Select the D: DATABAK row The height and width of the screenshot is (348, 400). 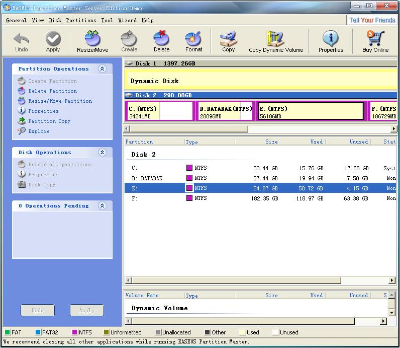[x=260, y=178]
